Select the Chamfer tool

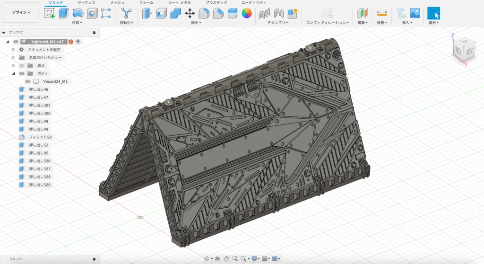pos(218,13)
